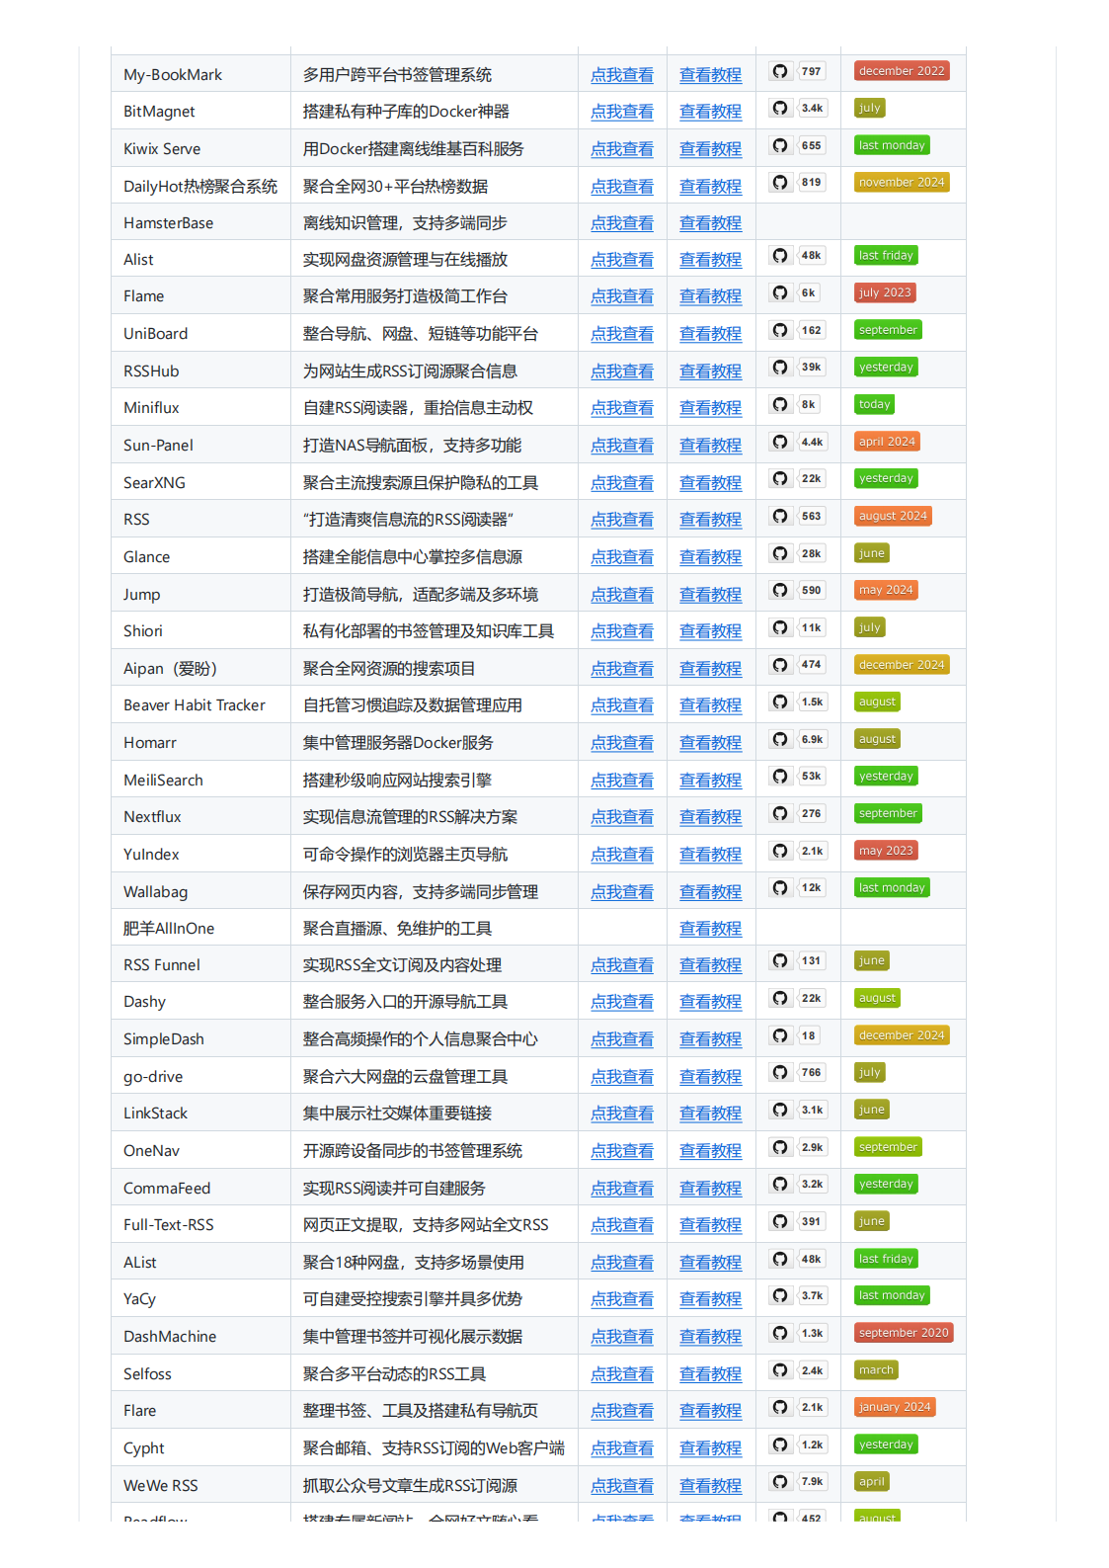This screenshot has width=1109, height=1568.
Task: Click the GitHub icon in the Miniflux row
Action: click(780, 404)
